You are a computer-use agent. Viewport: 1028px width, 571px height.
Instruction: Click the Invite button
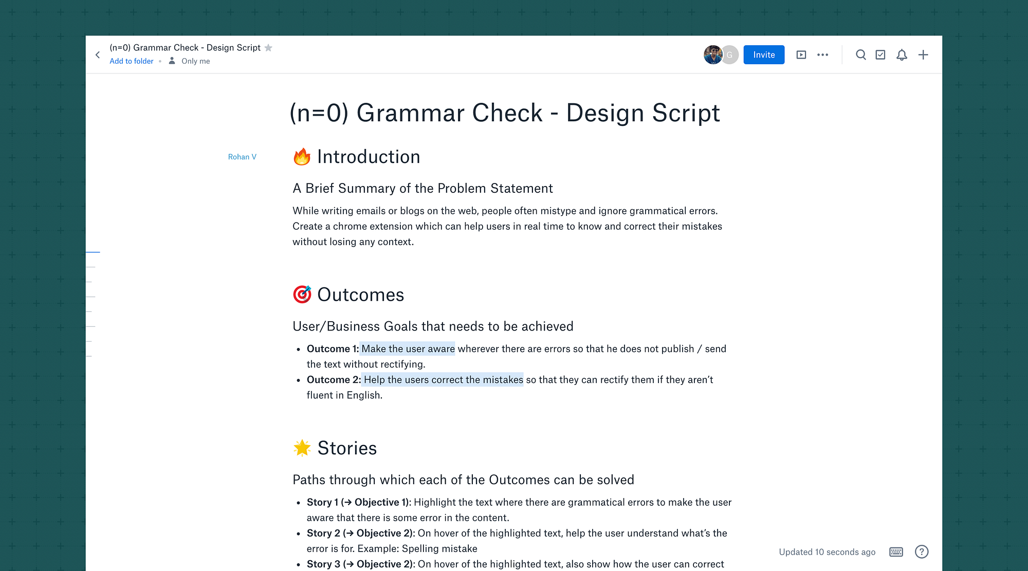pos(764,54)
